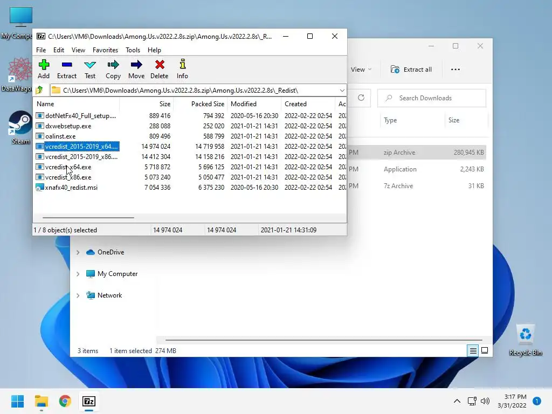Open the Recycle Bin on the desktop
Screen dimensions: 552x414
click(x=525, y=340)
